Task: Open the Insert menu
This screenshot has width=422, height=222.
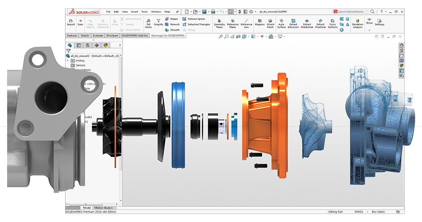Action: point(134,11)
